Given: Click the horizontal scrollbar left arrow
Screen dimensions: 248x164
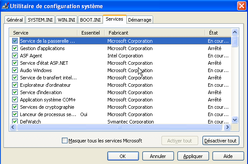Looking at the screenshot, I should coord(13,127).
